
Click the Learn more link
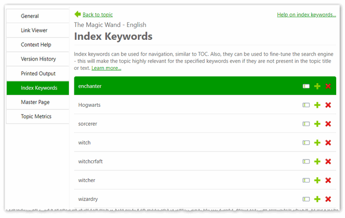(x=106, y=68)
